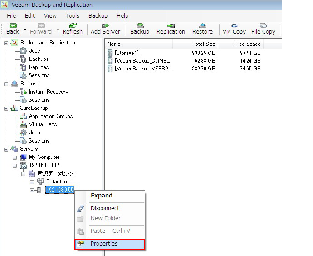Select Sessions under Backup and Replication
Viewport: 313px width, 256px height.
39,75
